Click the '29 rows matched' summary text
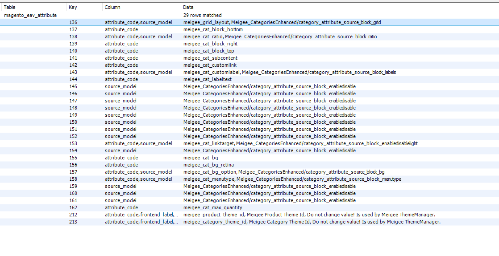499x256 pixels. click(202, 15)
